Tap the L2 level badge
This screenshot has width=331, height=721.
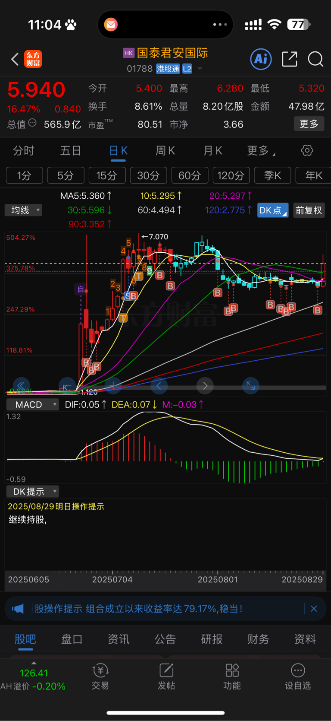pos(187,69)
